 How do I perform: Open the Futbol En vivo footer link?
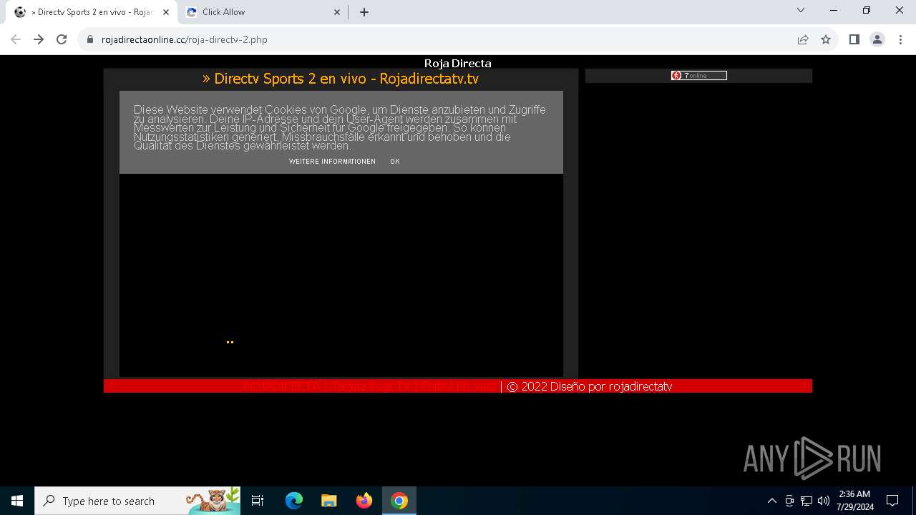[x=459, y=386]
